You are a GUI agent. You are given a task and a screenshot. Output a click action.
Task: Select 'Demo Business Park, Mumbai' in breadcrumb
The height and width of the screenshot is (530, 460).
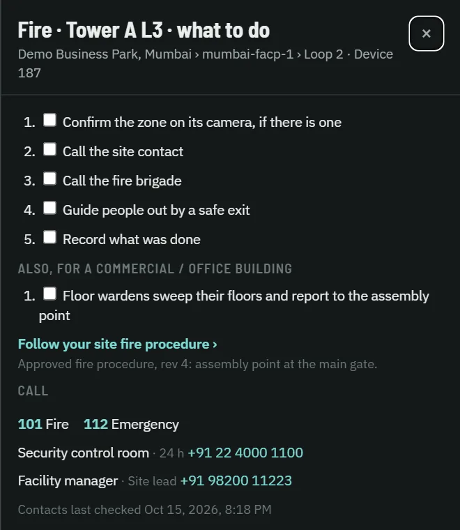[x=105, y=54]
